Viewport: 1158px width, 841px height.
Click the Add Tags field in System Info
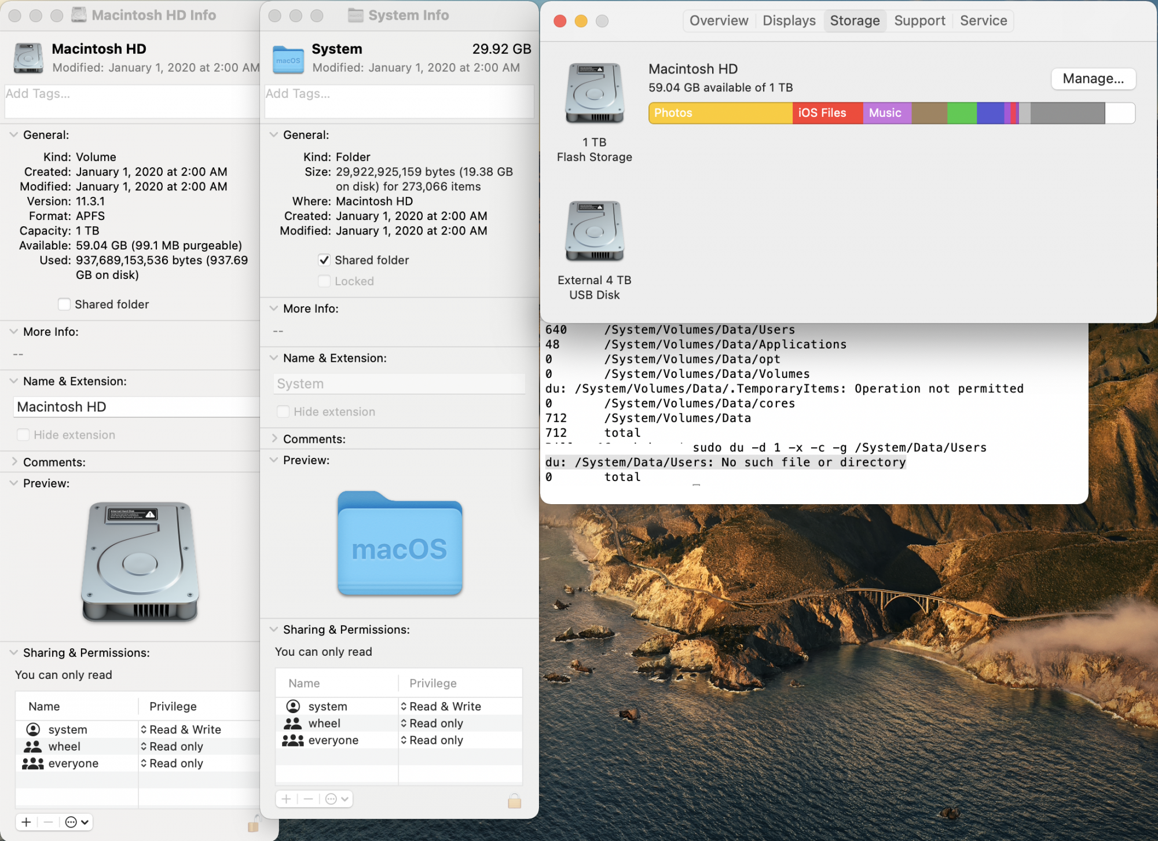pos(398,101)
